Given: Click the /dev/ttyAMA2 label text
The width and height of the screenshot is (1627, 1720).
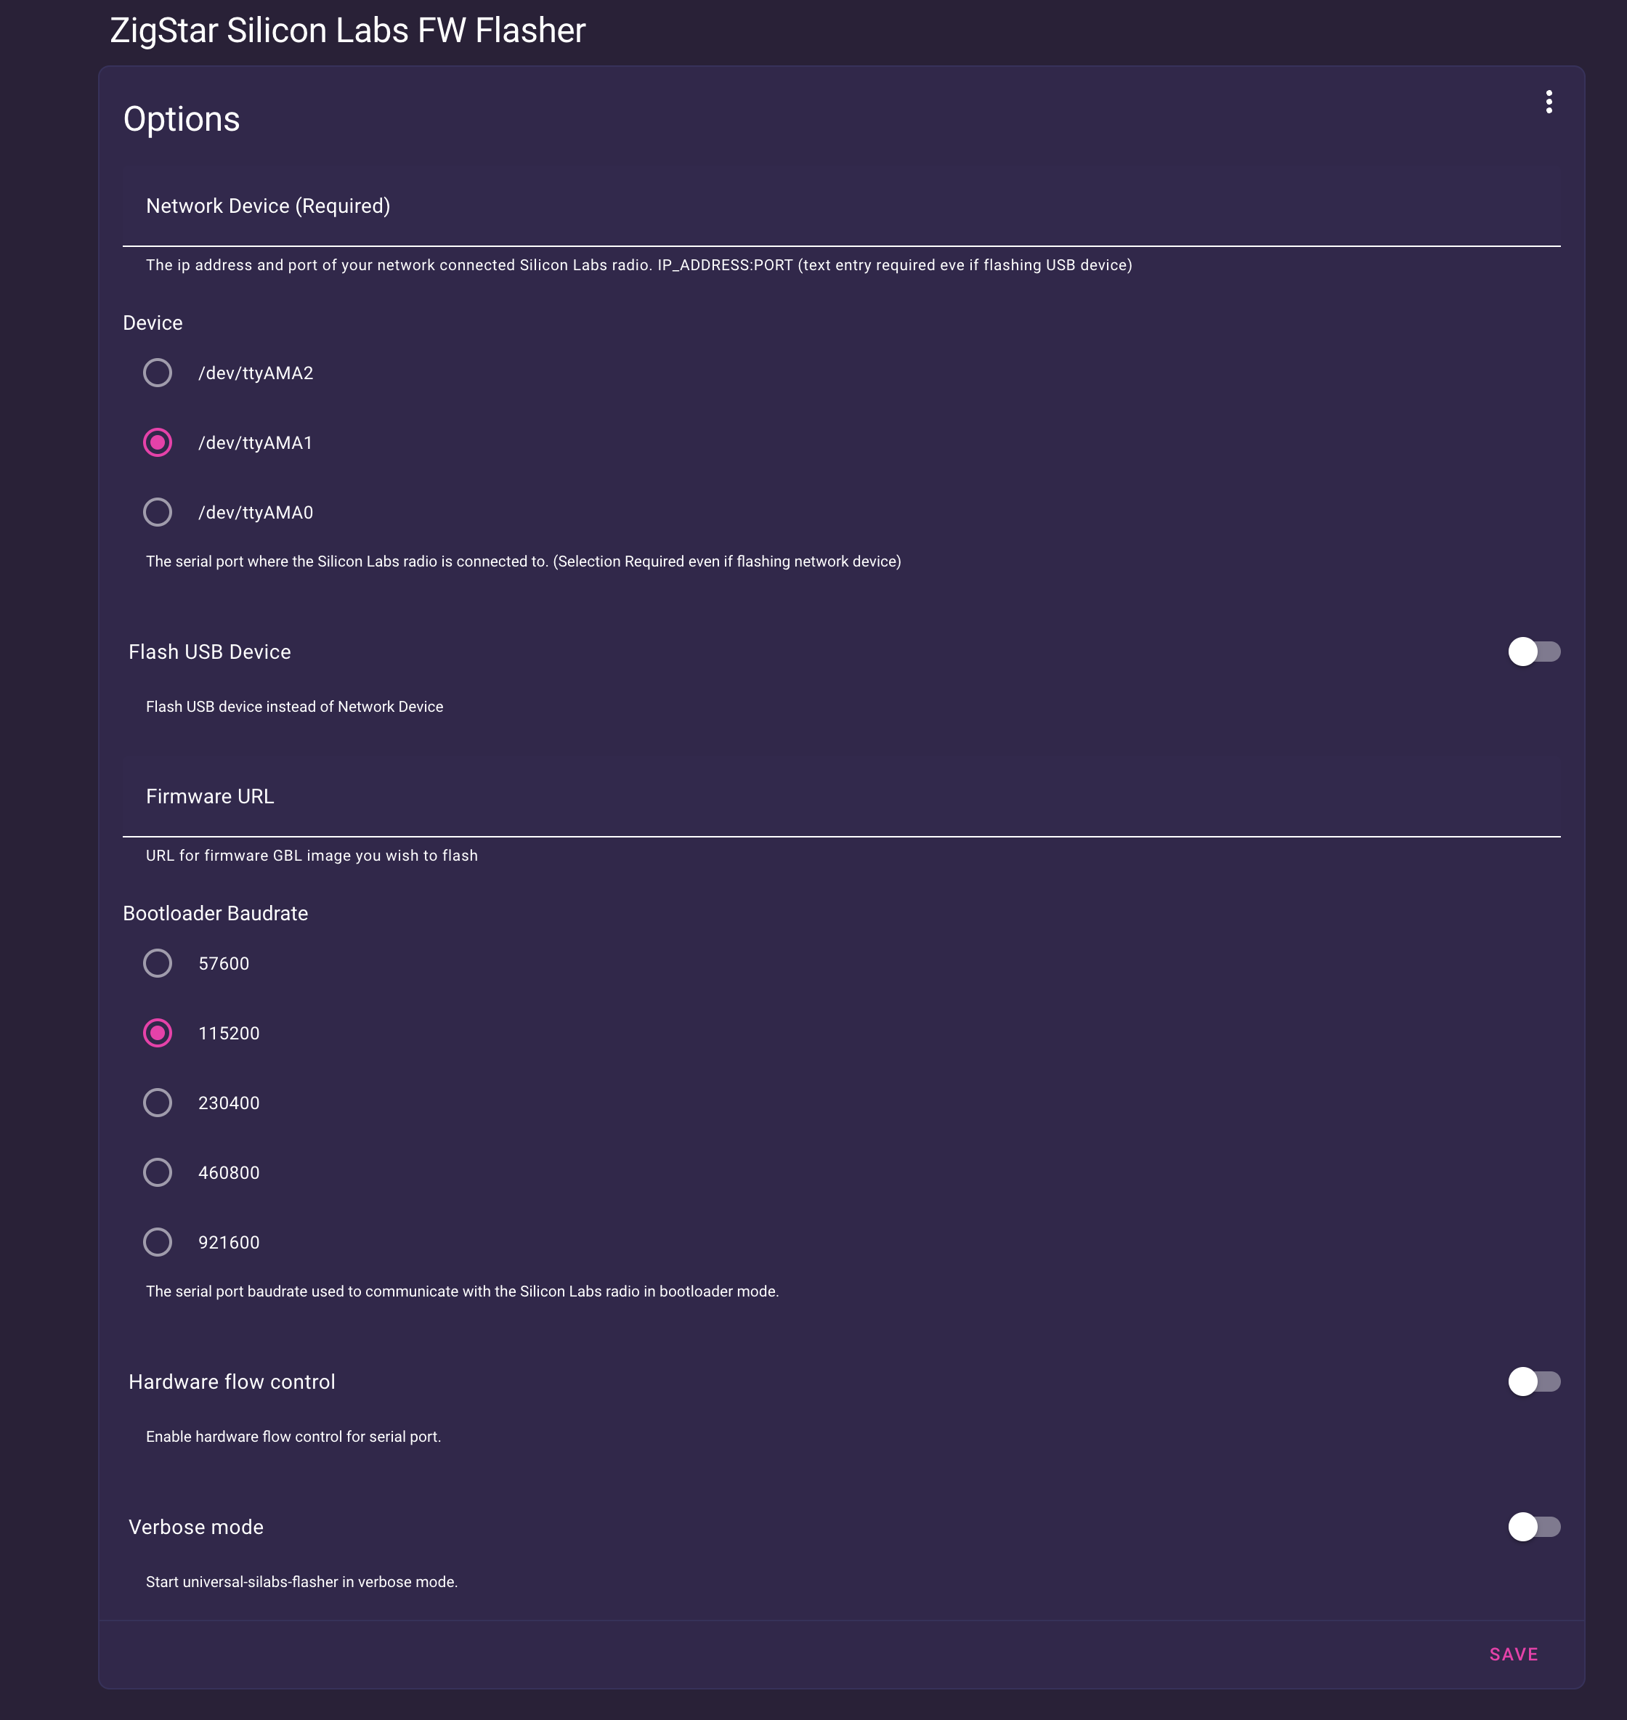Looking at the screenshot, I should point(256,374).
